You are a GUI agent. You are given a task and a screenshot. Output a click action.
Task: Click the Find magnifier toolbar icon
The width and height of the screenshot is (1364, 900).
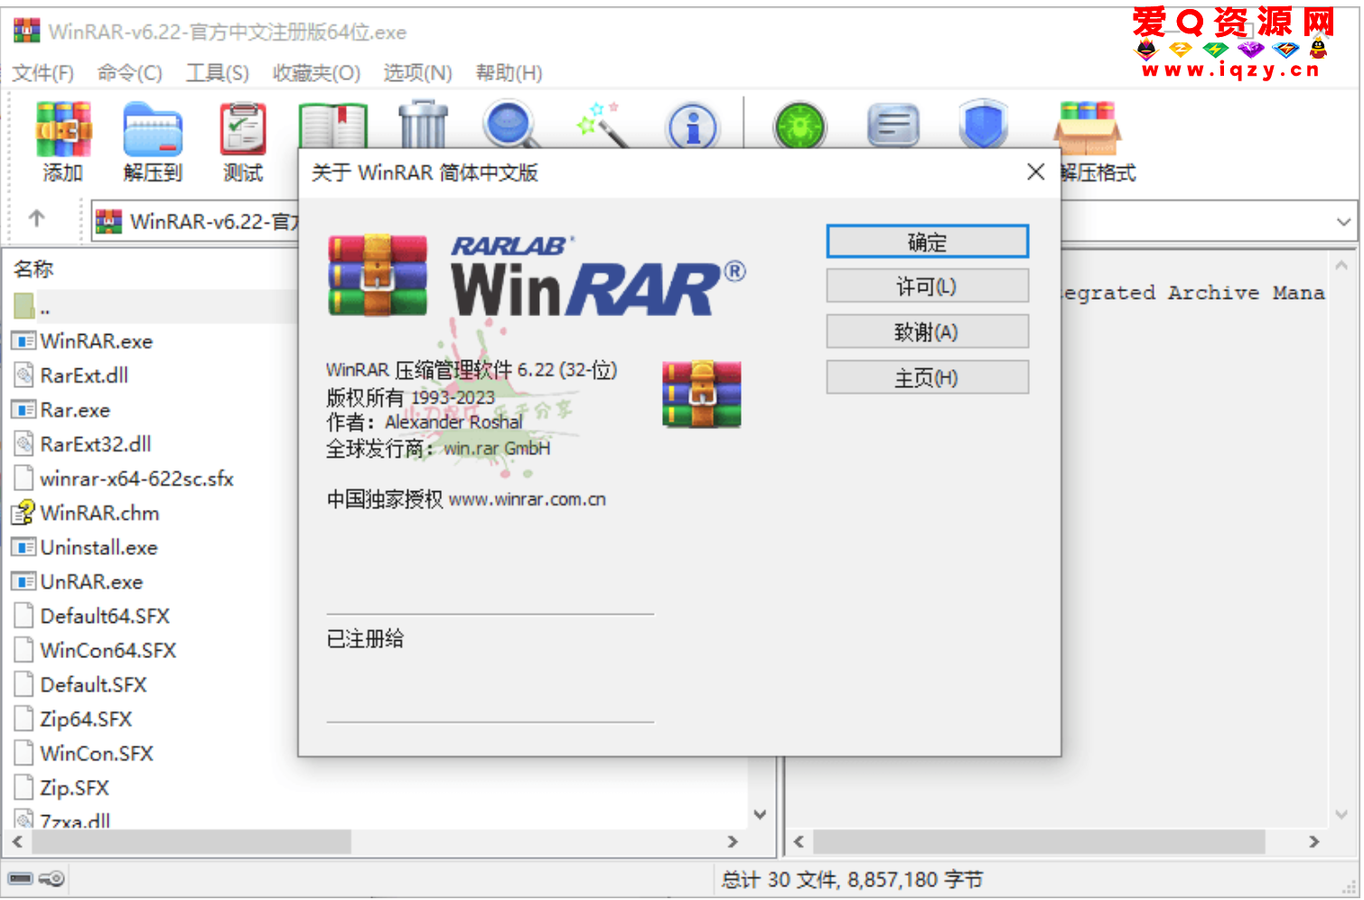tap(511, 125)
